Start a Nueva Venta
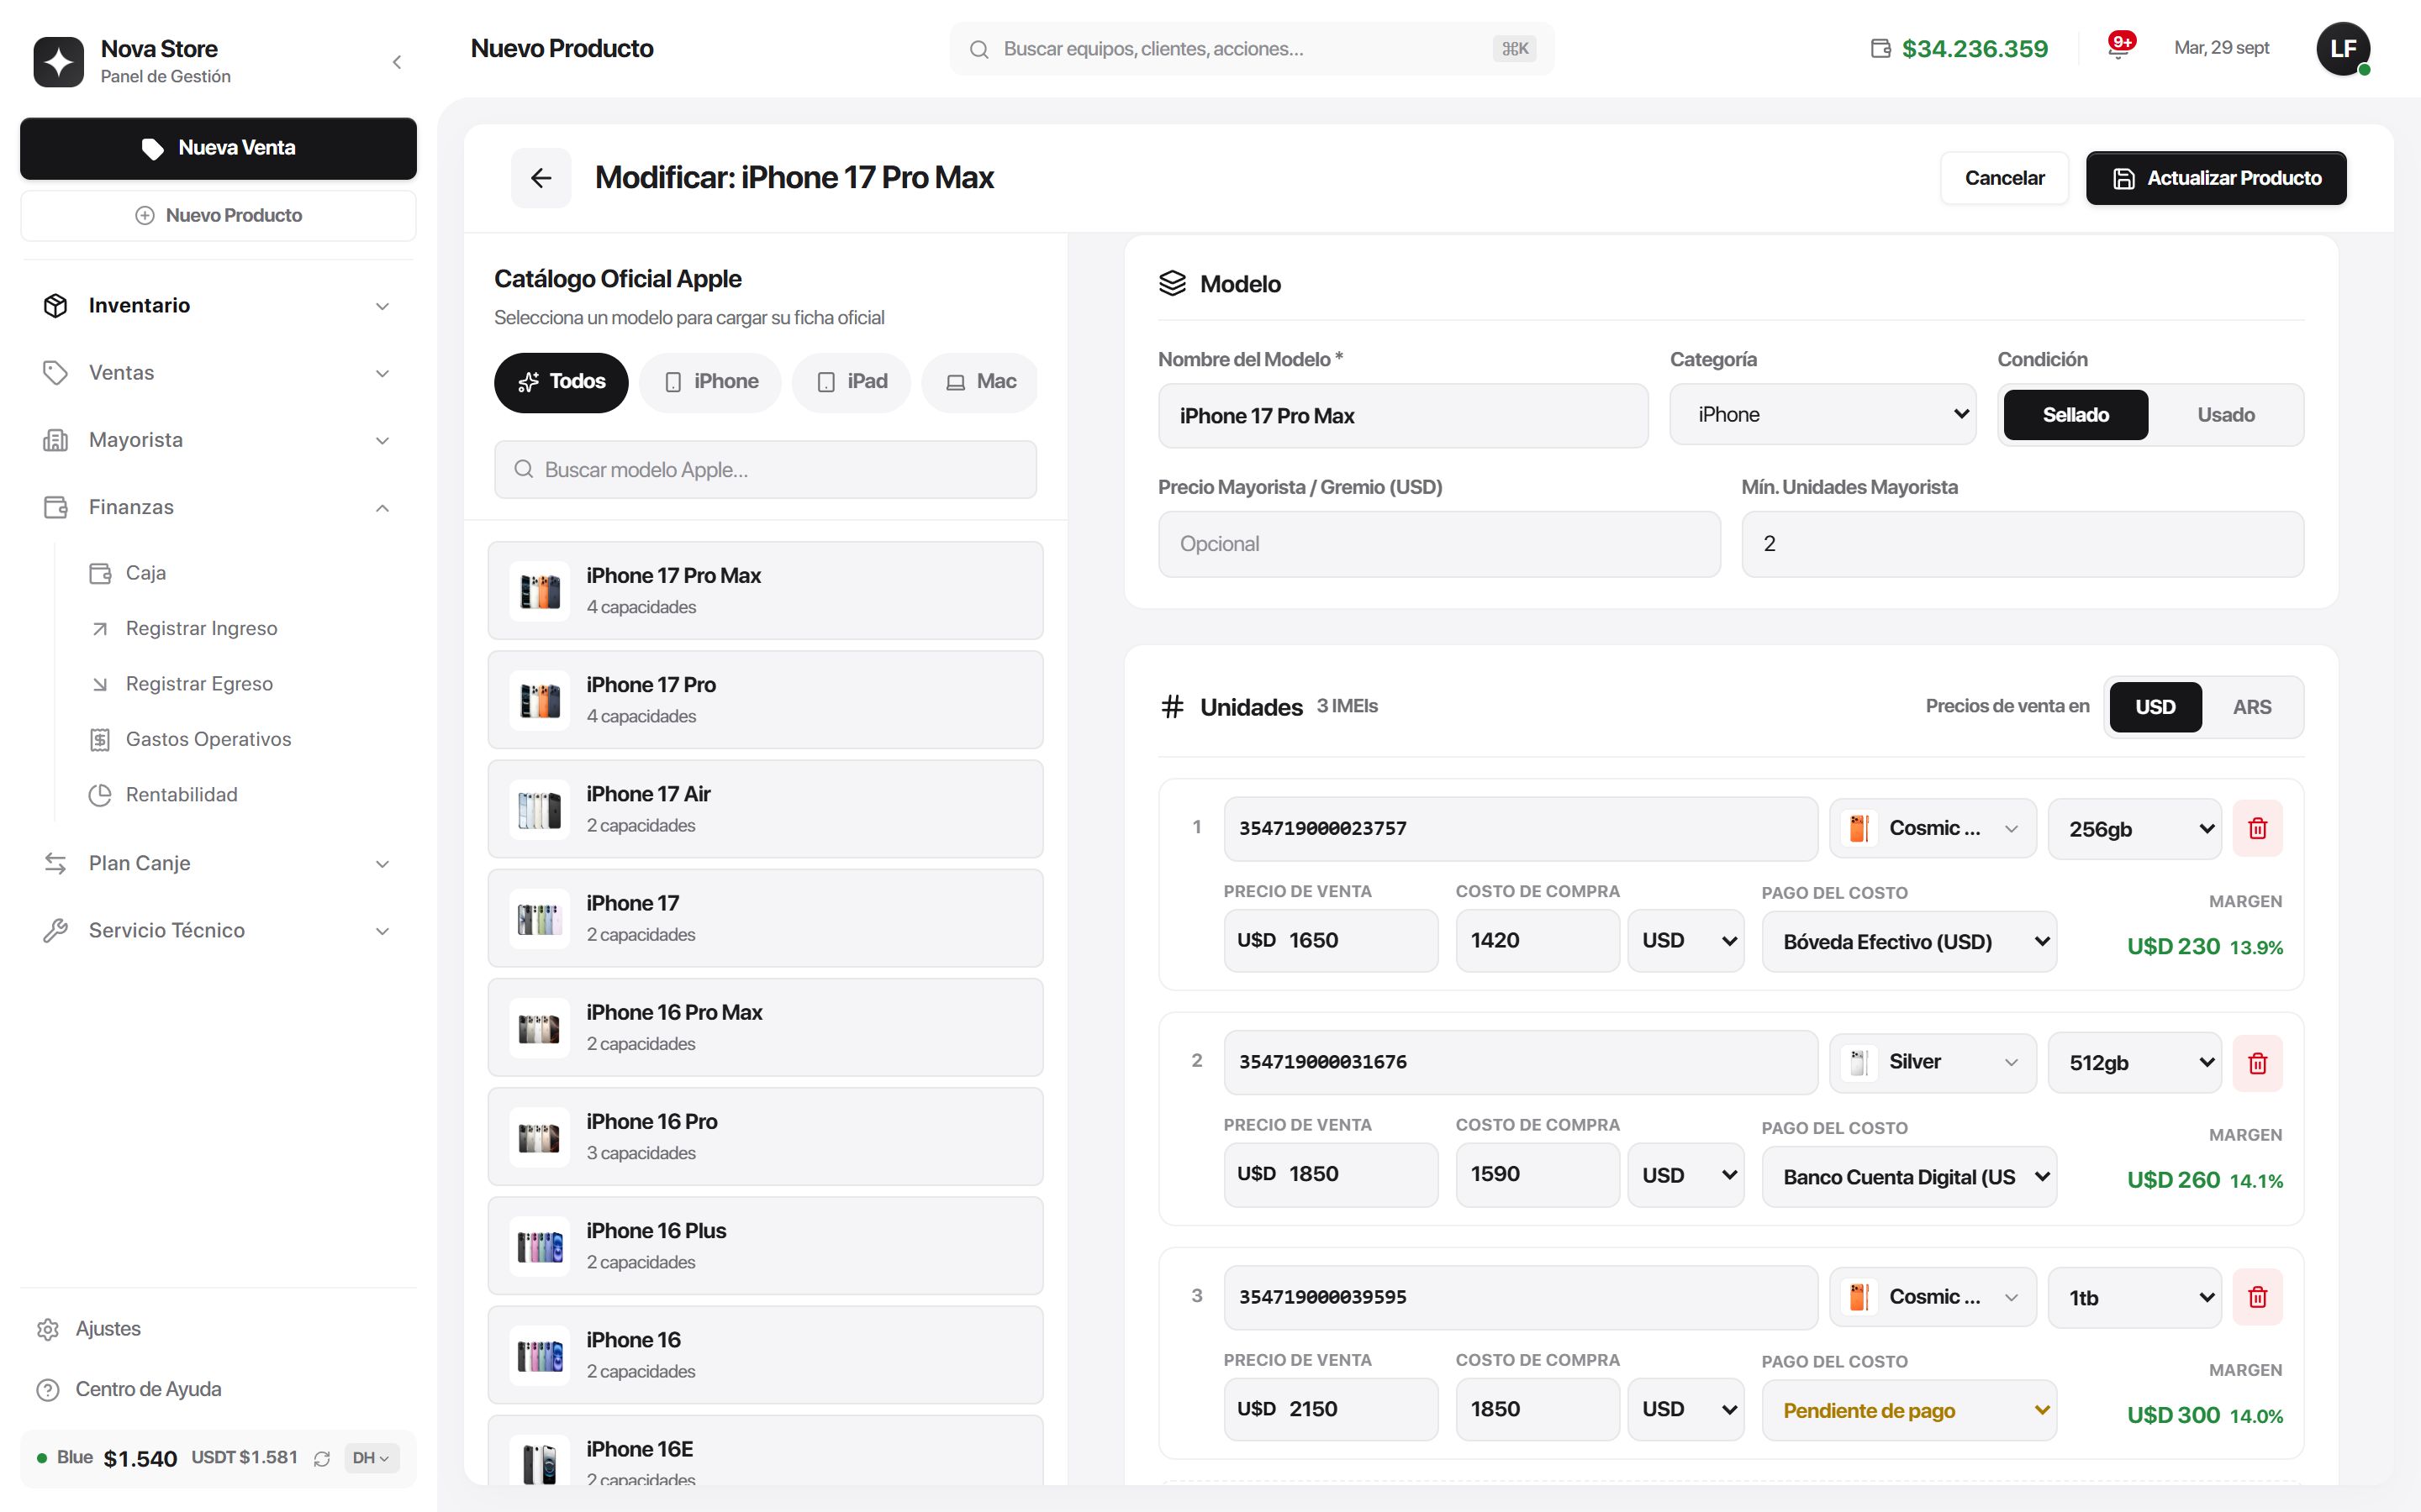Viewport: 2421px width, 1512px height. [218, 148]
